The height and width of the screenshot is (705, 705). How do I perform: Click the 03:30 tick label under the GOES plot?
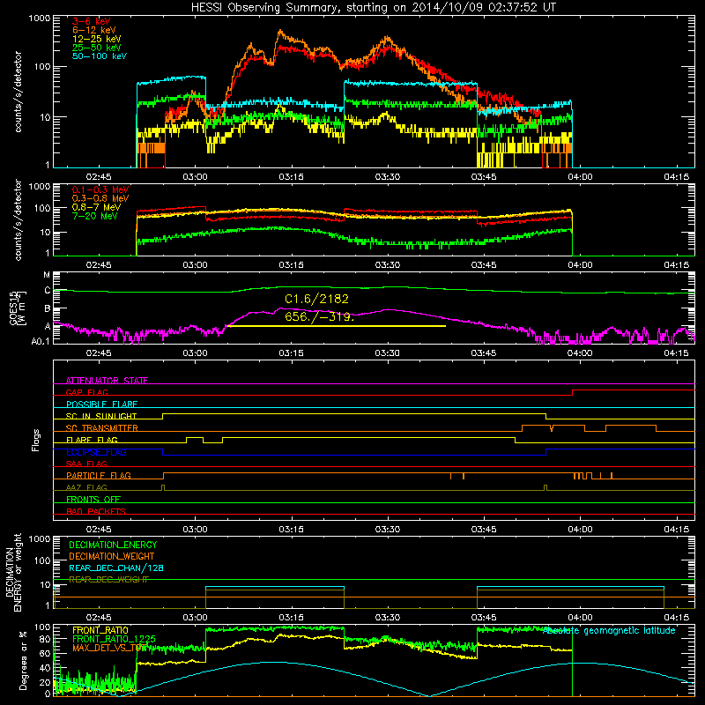click(387, 353)
